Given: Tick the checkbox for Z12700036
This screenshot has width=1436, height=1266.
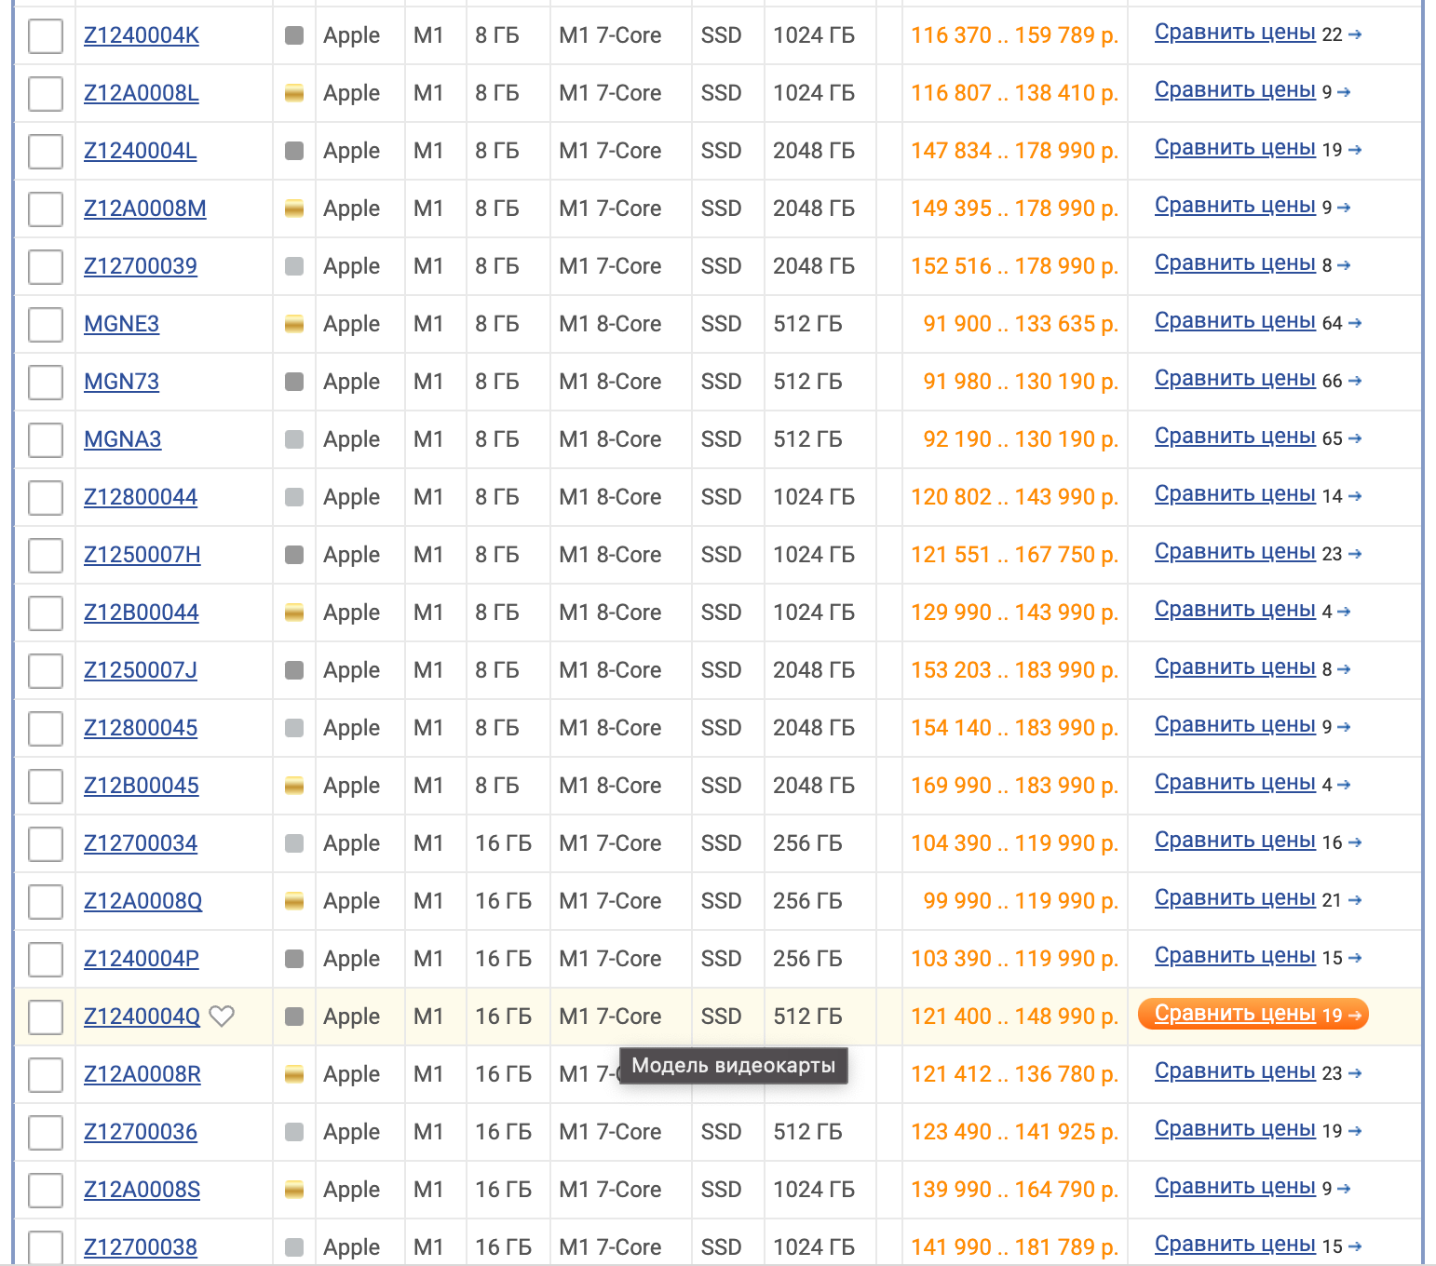Looking at the screenshot, I should [x=46, y=1133].
